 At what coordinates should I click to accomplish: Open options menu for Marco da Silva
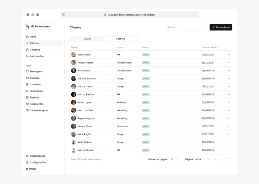pos(229,110)
